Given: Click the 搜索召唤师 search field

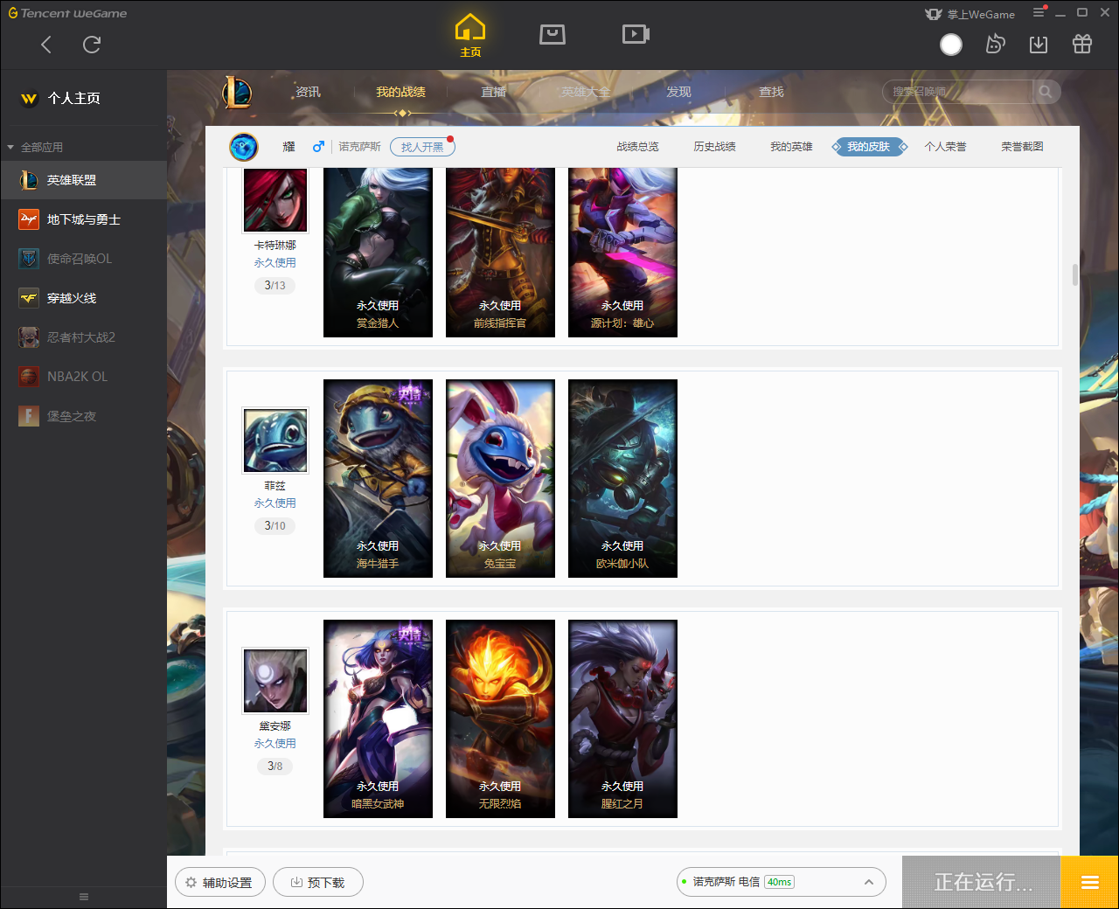Looking at the screenshot, I should point(957,92).
